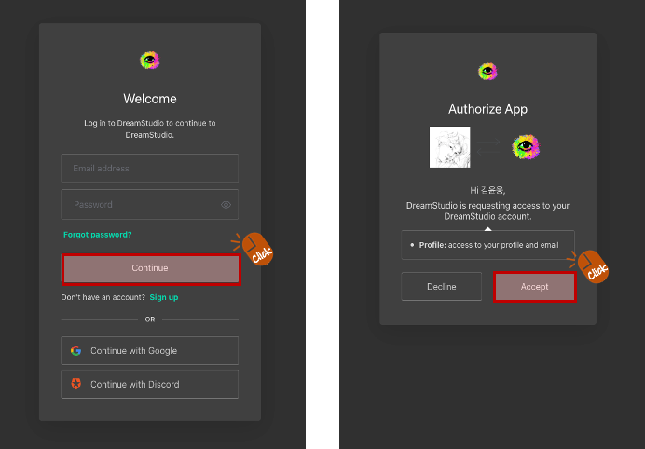The height and width of the screenshot is (449, 645).
Task: Click the Google logo icon
Action: [x=76, y=351]
